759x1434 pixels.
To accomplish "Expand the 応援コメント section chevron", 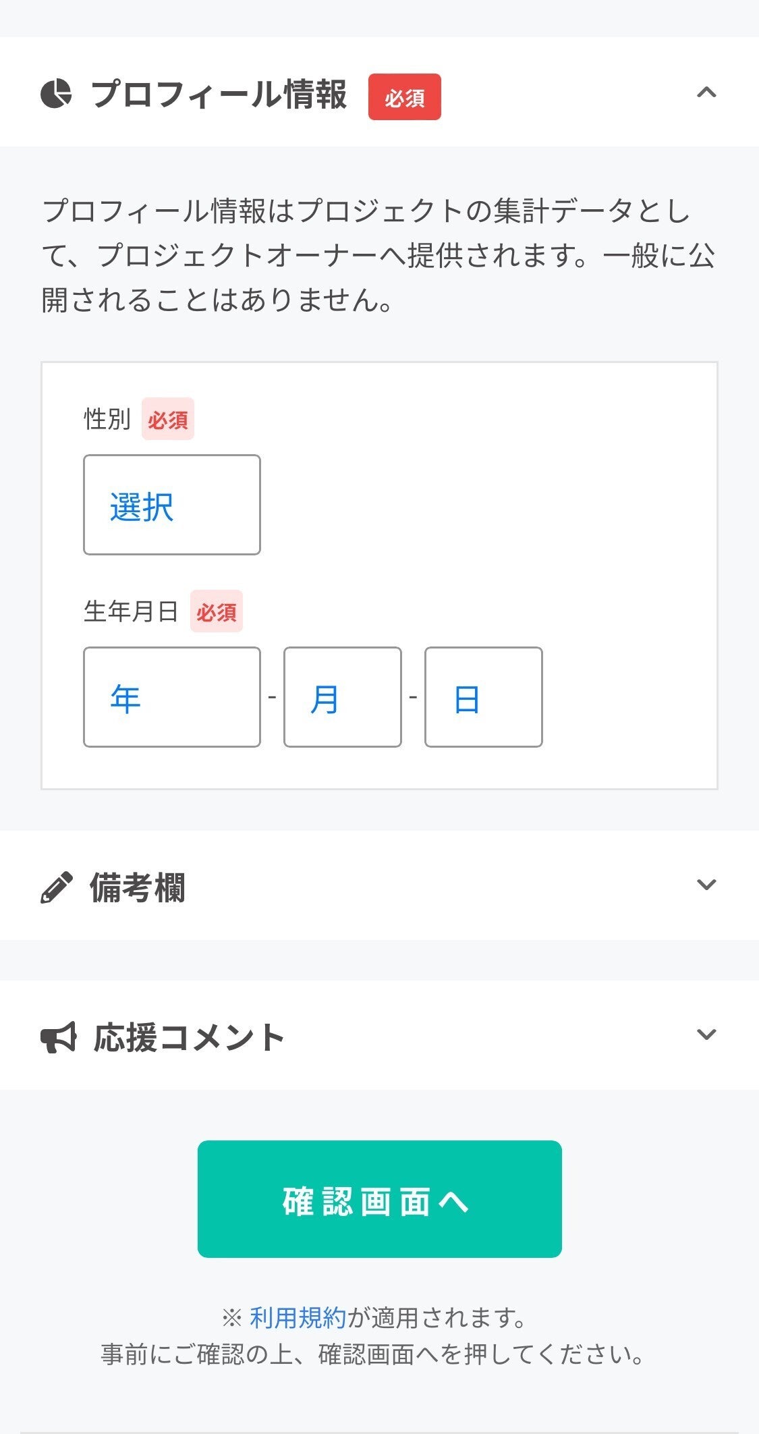I will coord(706,1035).
